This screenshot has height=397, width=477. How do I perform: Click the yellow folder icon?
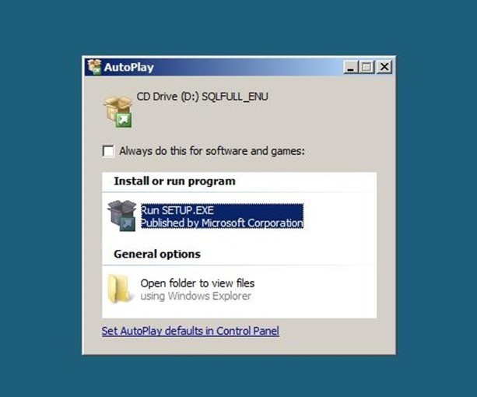tap(120, 288)
